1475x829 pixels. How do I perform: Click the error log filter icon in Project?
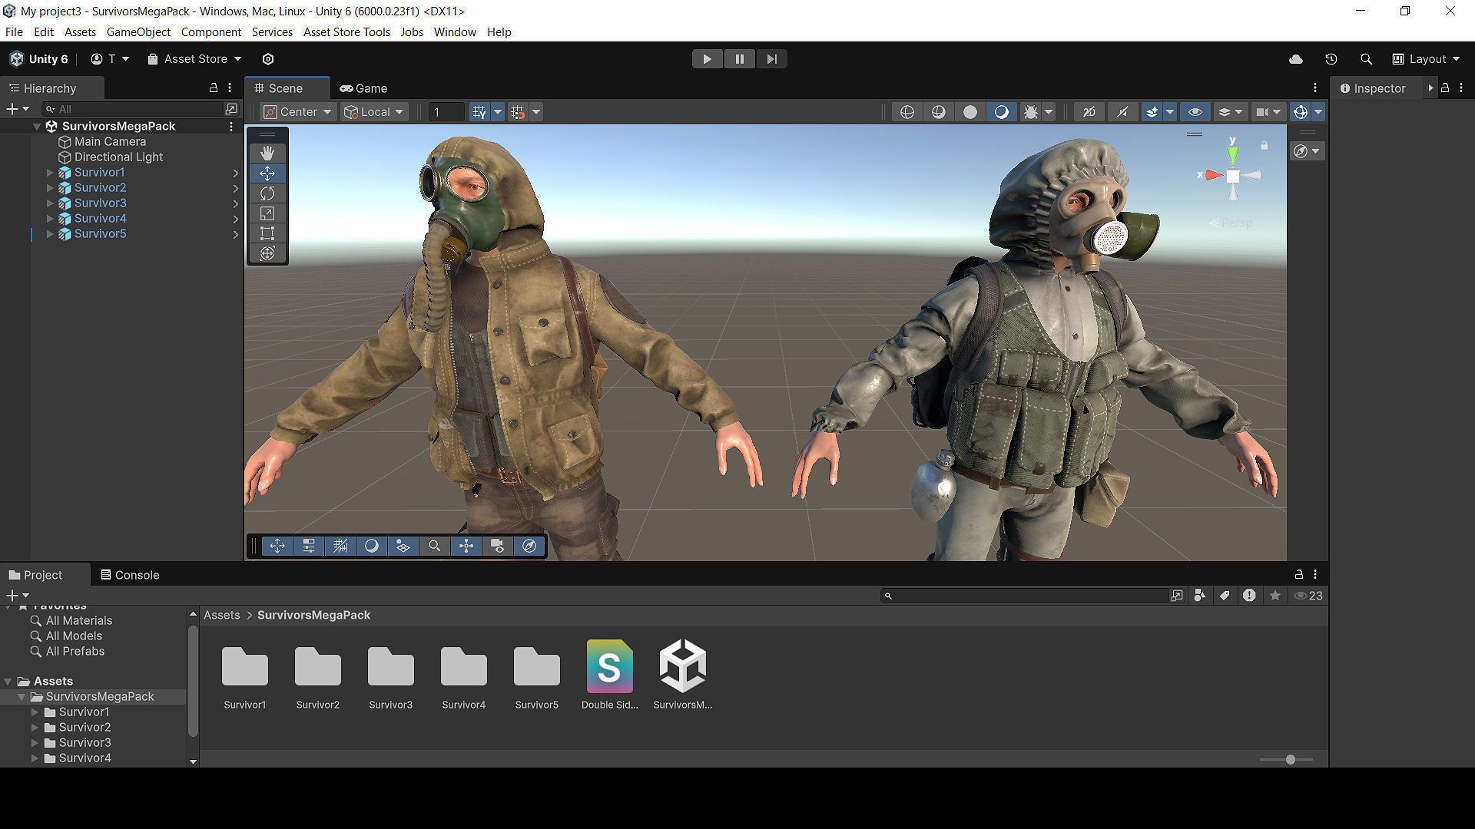pyautogui.click(x=1250, y=596)
